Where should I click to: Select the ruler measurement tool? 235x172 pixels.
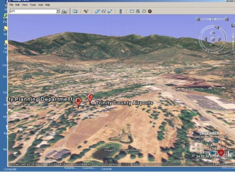(x=121, y=11)
